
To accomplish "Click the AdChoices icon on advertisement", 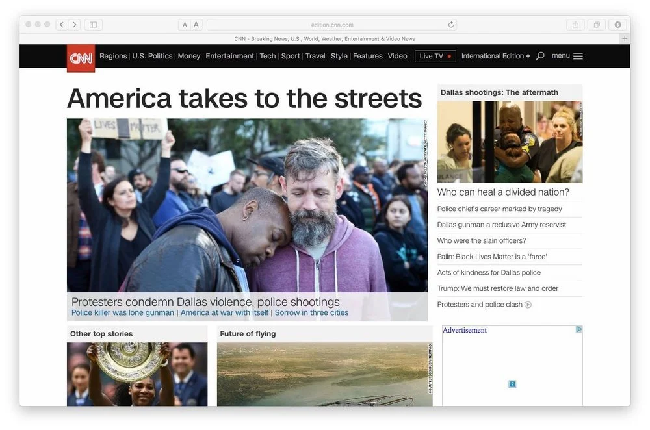I will (579, 329).
